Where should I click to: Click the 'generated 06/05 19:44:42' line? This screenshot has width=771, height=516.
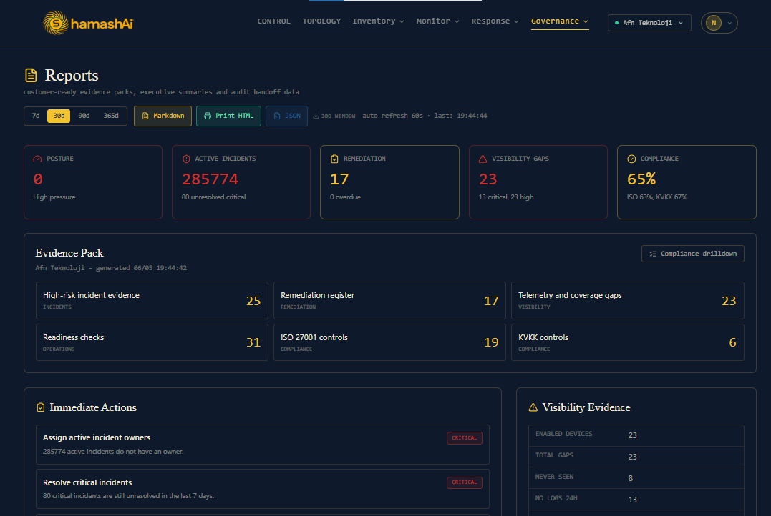coord(111,268)
